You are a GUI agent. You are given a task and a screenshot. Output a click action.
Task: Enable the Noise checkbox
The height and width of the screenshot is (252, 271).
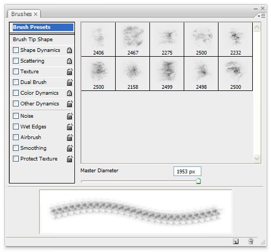(16, 116)
